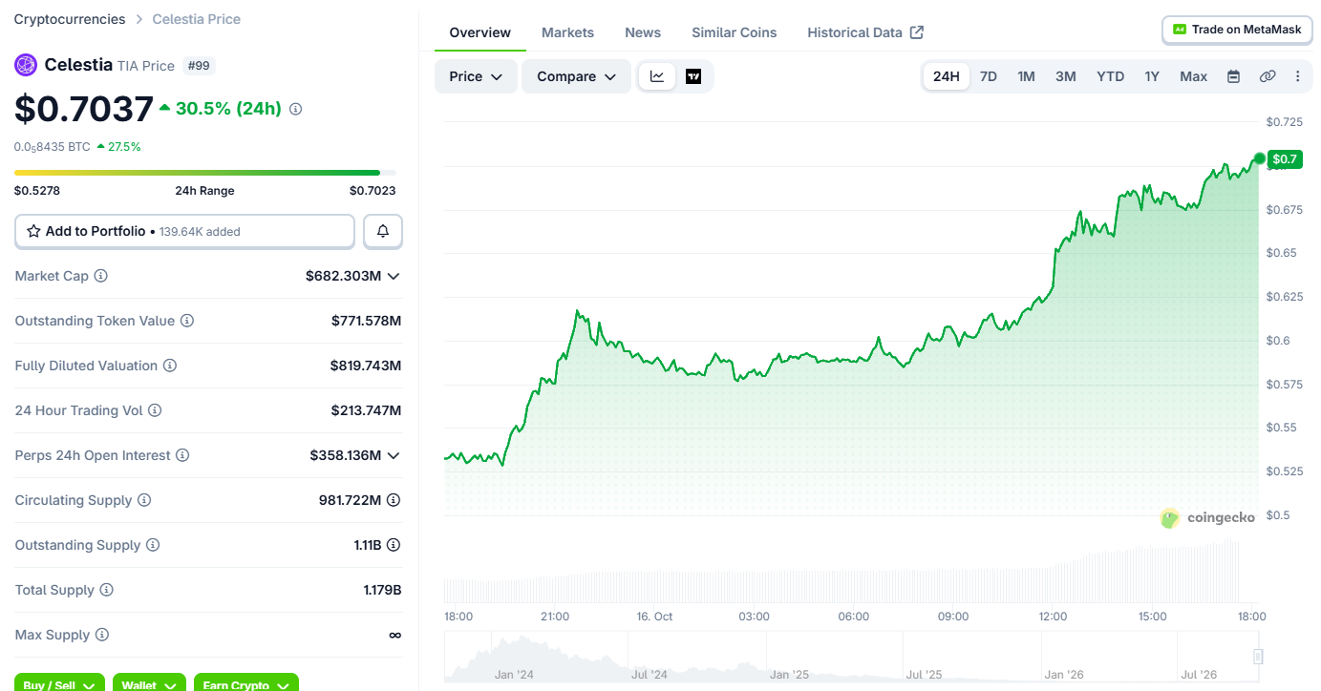The height and width of the screenshot is (691, 1321).
Task: Select the 7D time range
Action: pyautogui.click(x=989, y=76)
